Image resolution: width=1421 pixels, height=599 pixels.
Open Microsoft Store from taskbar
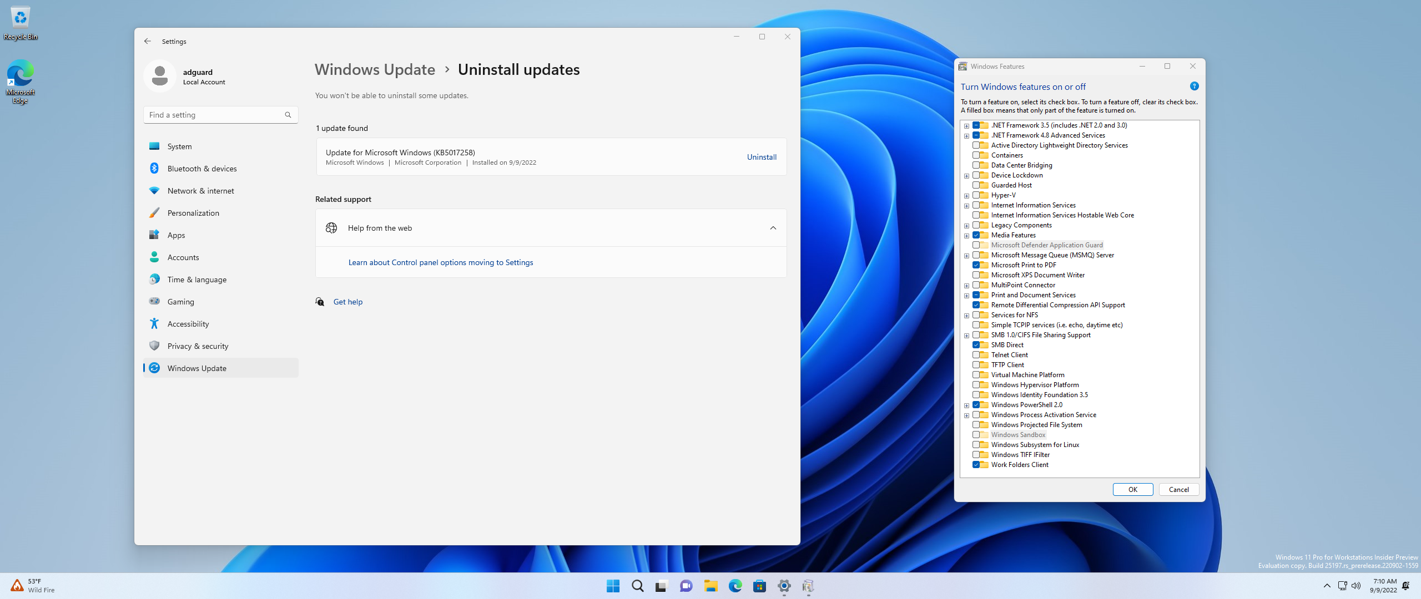coord(760,586)
